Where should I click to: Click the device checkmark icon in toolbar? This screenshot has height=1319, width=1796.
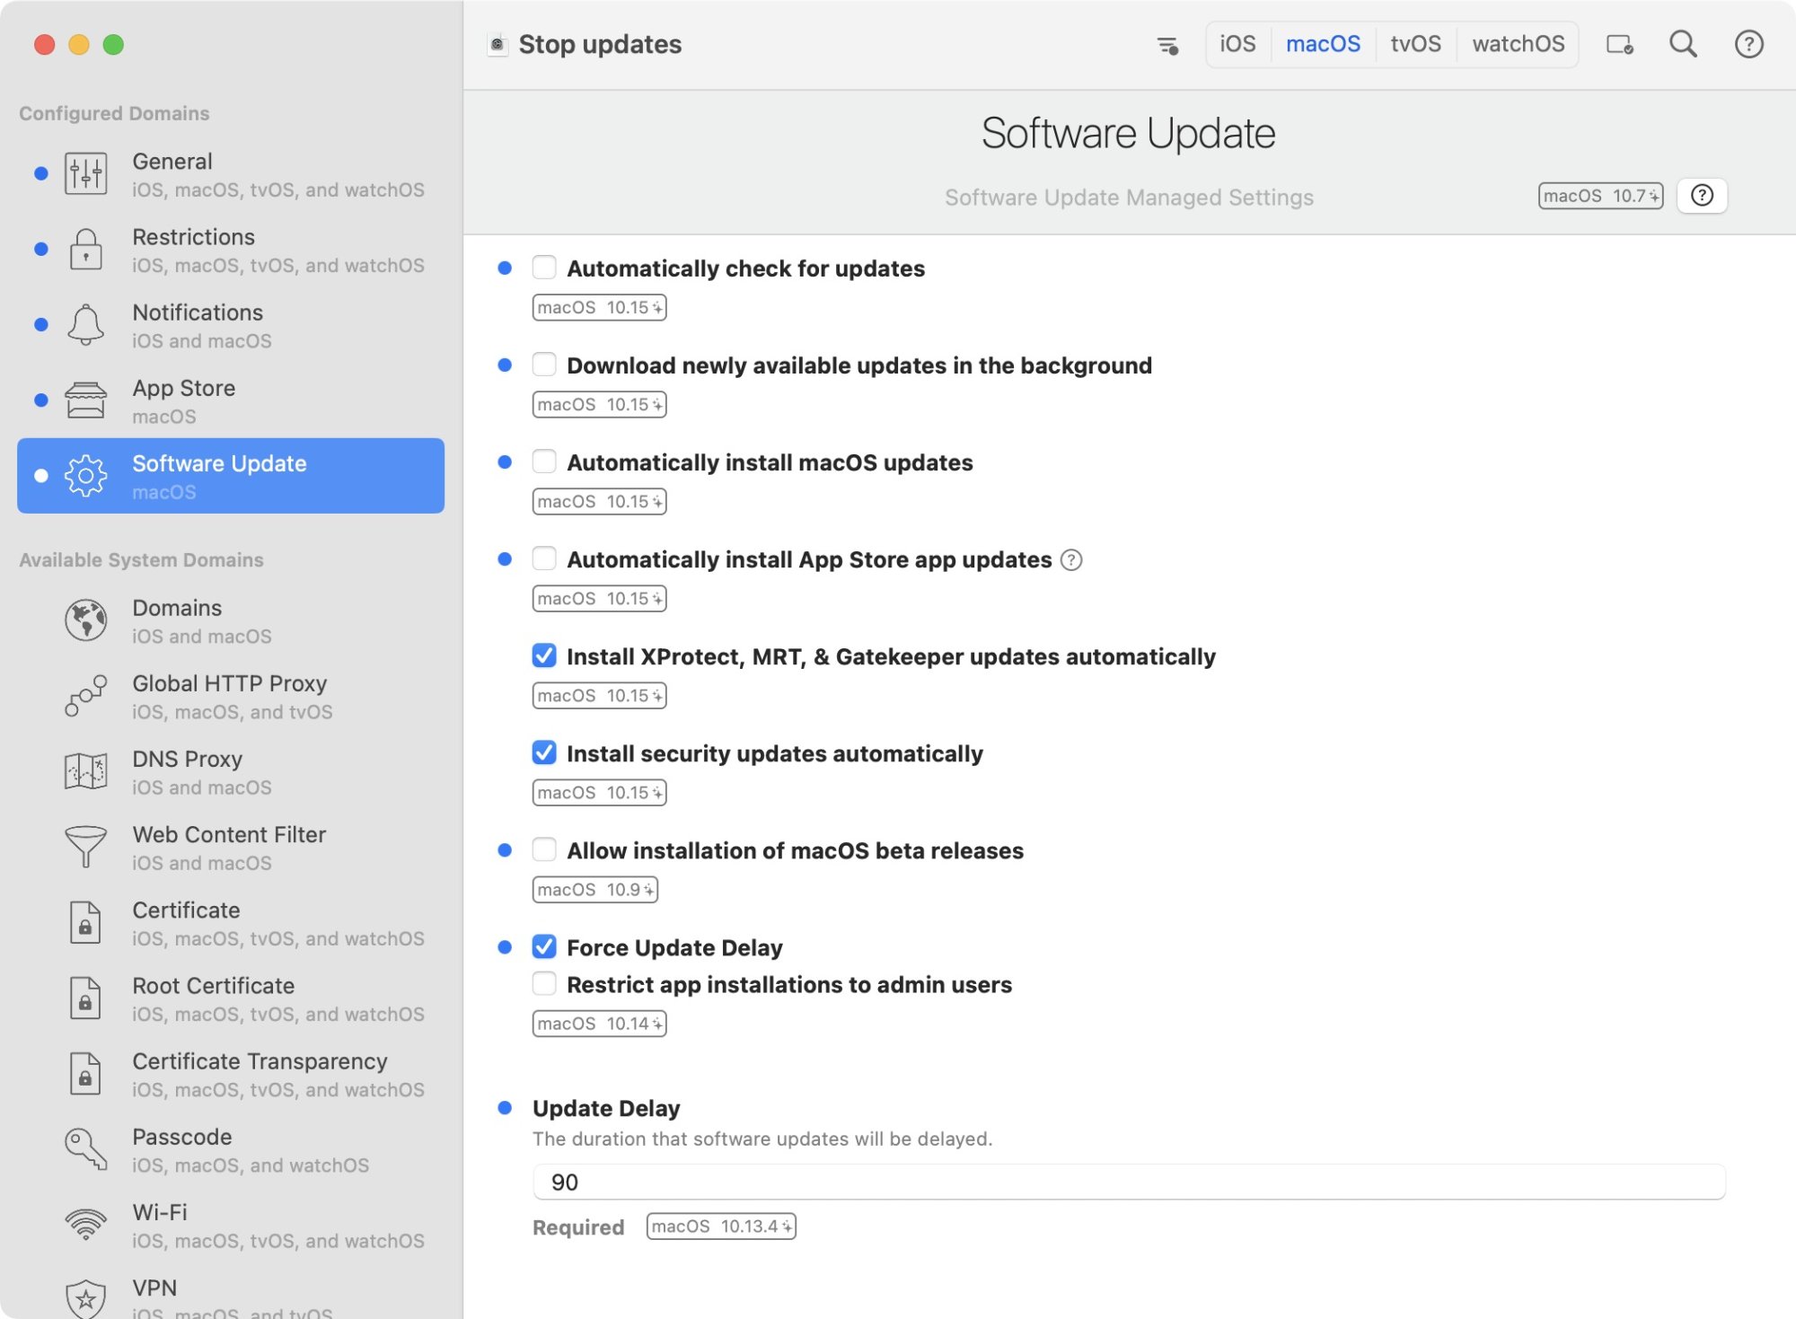pos(1618,44)
